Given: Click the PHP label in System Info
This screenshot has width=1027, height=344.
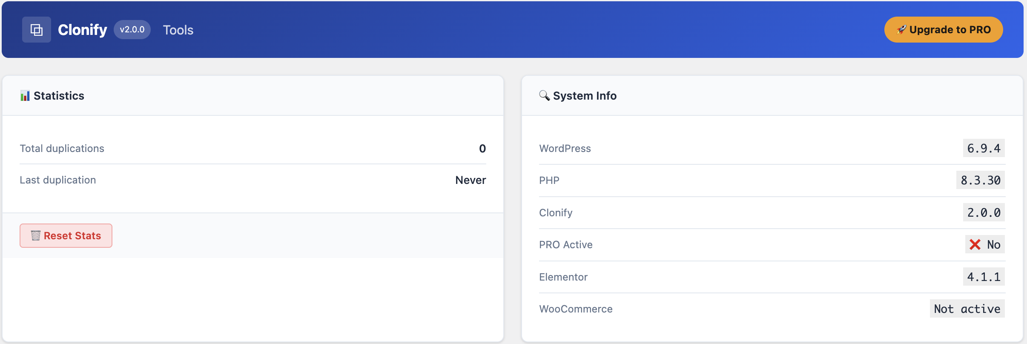Looking at the screenshot, I should (549, 181).
